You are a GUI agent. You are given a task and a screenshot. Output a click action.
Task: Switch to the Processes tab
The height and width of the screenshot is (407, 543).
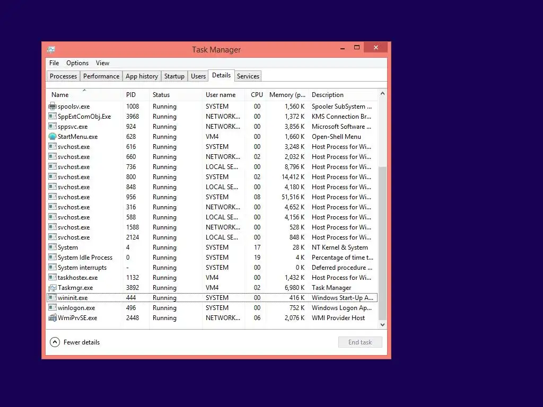tap(63, 76)
